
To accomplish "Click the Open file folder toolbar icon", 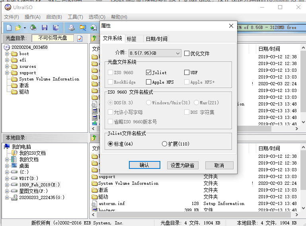I will coord(18,28).
